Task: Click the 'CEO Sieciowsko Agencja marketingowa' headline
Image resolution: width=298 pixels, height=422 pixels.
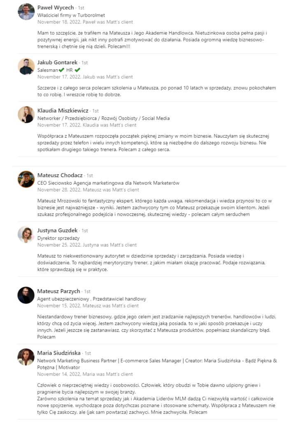Action: click(108, 183)
